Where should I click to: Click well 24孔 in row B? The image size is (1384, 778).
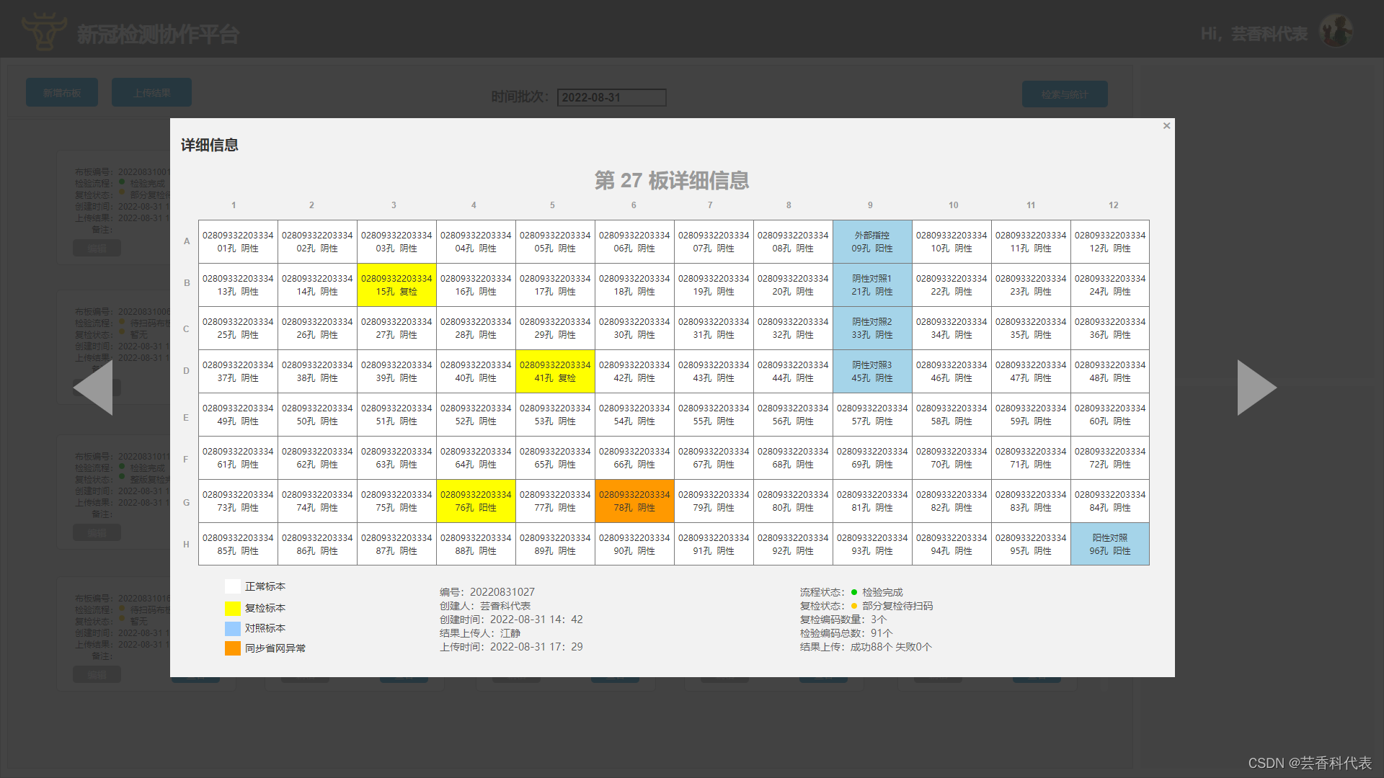tap(1110, 285)
